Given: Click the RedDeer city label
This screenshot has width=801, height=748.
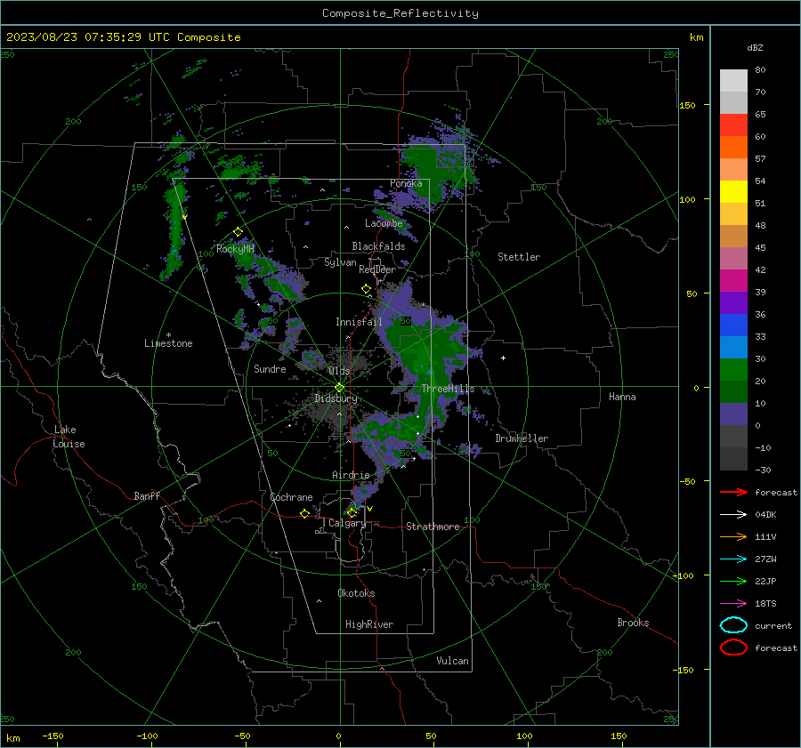Looking at the screenshot, I should tap(377, 269).
